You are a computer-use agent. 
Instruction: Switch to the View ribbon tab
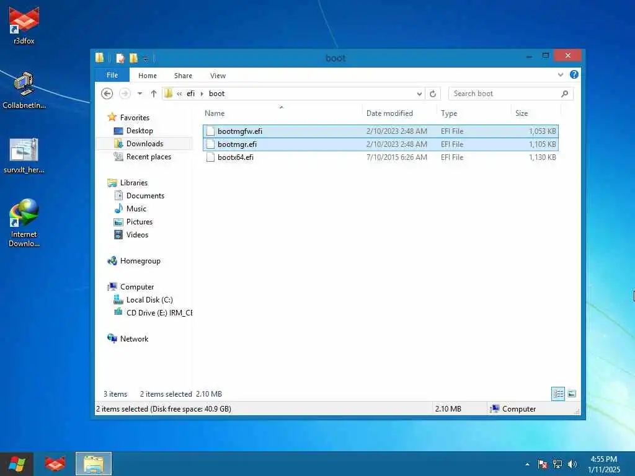point(218,76)
